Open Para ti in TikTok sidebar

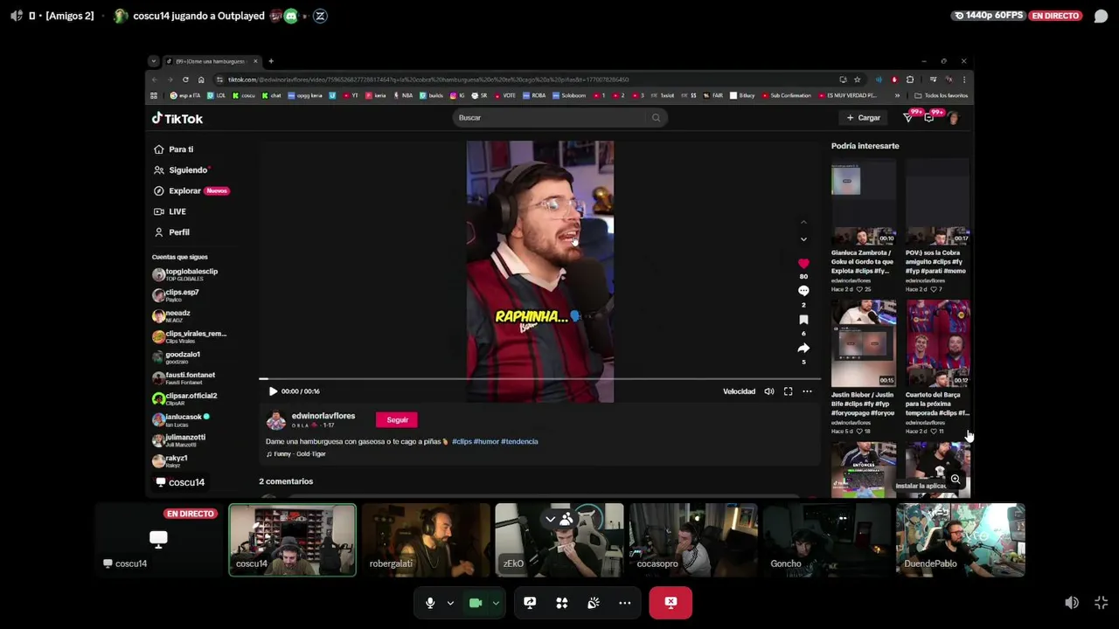(x=173, y=149)
